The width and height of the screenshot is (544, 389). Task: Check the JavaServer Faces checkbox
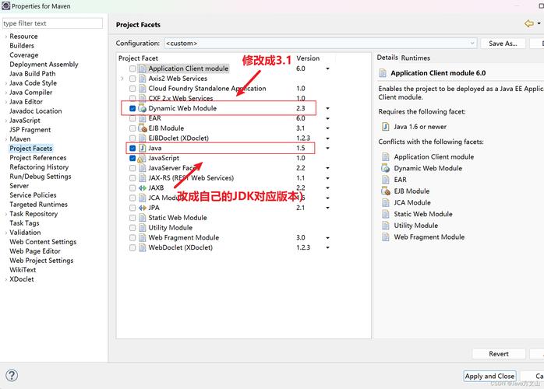click(x=132, y=168)
